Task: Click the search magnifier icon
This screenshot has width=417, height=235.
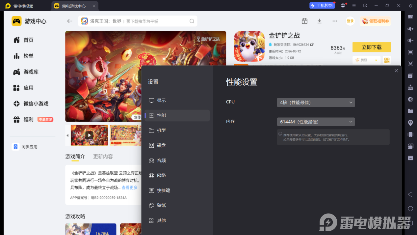Action: 192,21
